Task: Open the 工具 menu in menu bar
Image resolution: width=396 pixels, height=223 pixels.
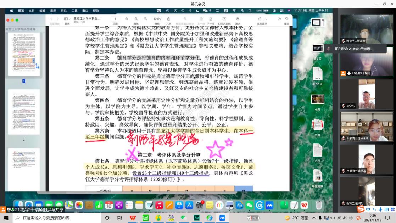Action: click(74, 11)
